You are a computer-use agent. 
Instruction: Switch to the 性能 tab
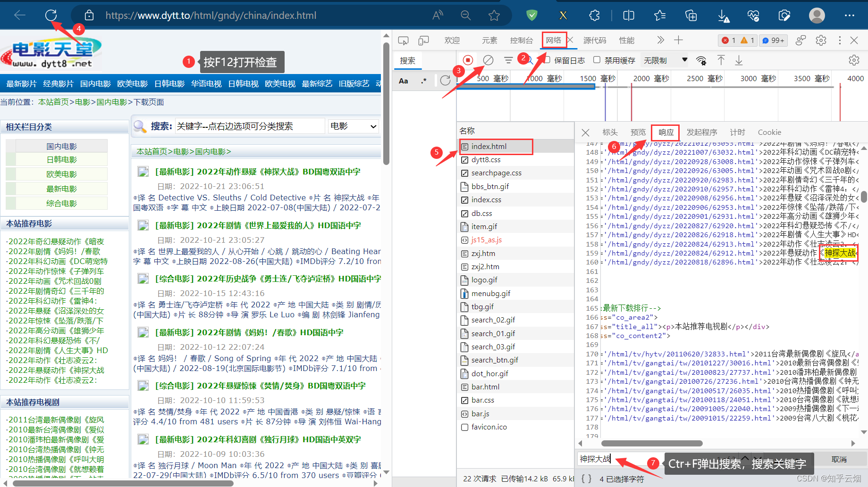(627, 41)
